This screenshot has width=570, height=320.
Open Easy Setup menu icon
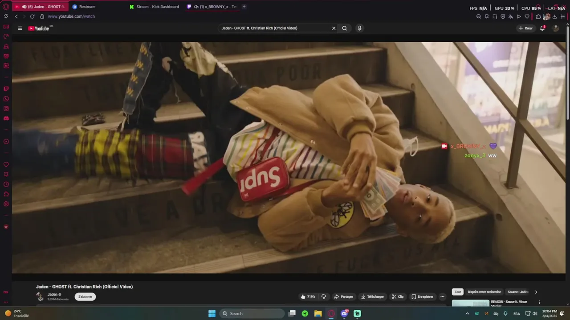(562, 16)
